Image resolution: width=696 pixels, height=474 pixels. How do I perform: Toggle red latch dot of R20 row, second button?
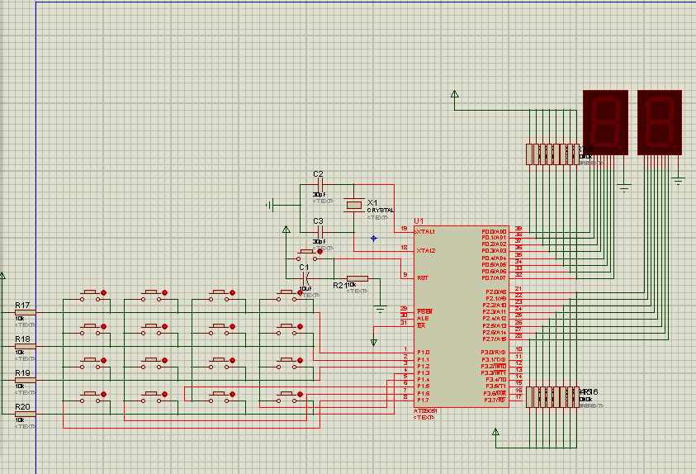[x=164, y=394]
